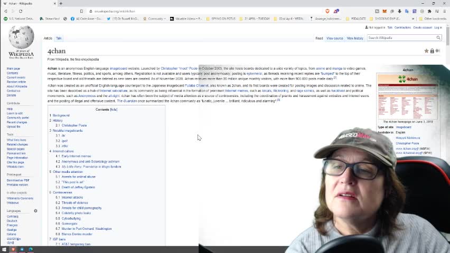This screenshot has width=450, height=253.
Task: Click the Search Wikipedia input field
Action: coord(401,38)
